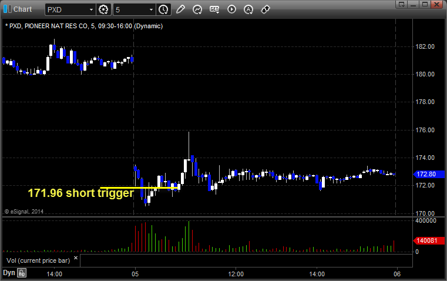This screenshot has height=281, width=447.
Task: Click the diamond arrows trade icon
Action: coord(265,9)
